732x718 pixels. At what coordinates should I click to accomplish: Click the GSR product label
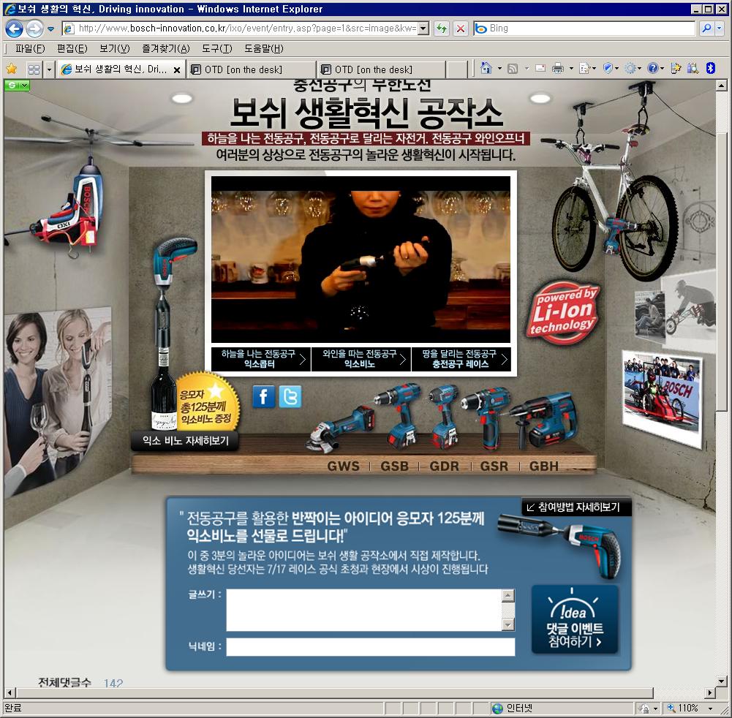(494, 466)
